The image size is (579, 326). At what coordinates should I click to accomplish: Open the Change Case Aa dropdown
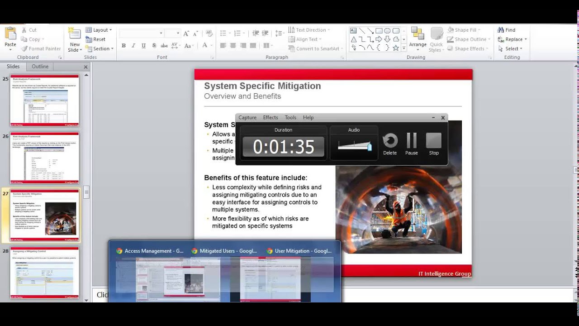click(190, 46)
